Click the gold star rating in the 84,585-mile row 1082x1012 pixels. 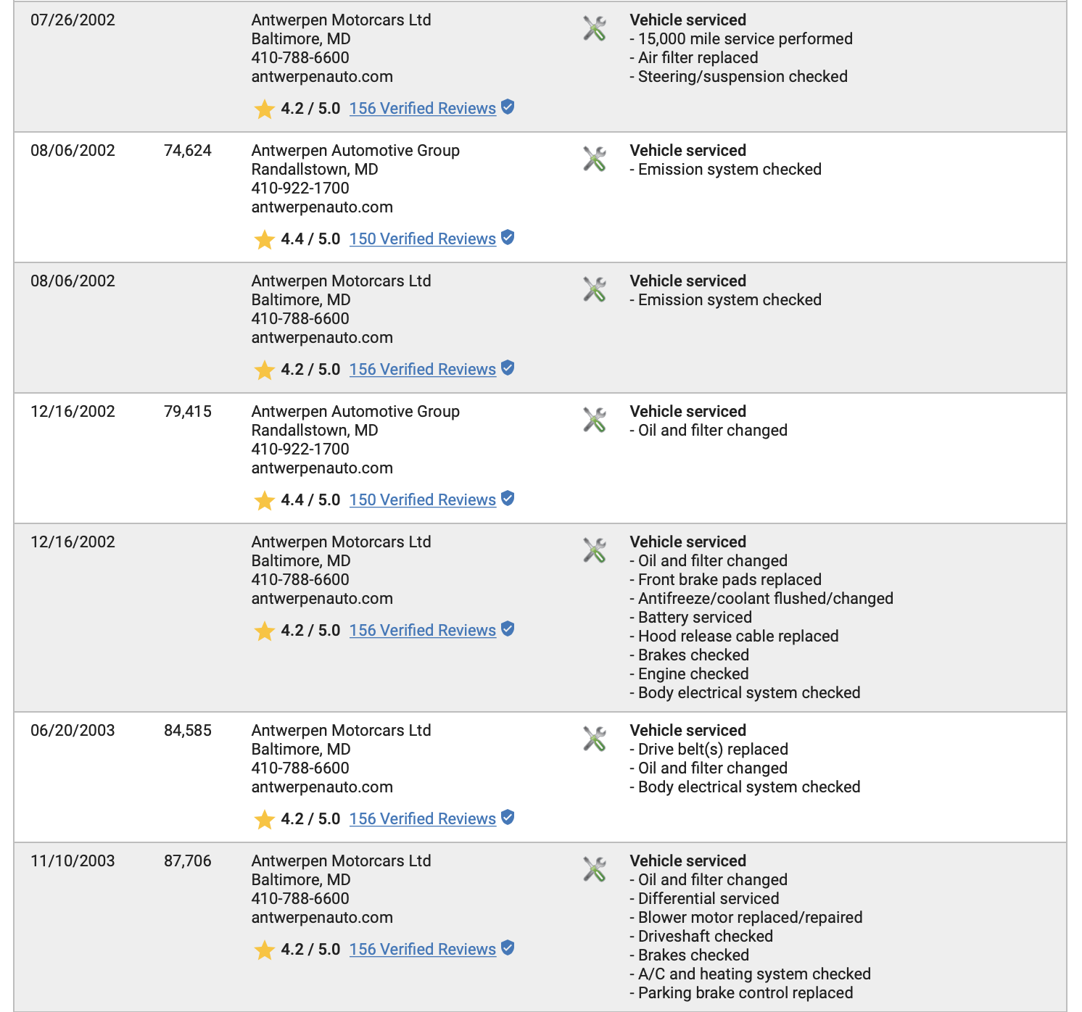coord(265,819)
